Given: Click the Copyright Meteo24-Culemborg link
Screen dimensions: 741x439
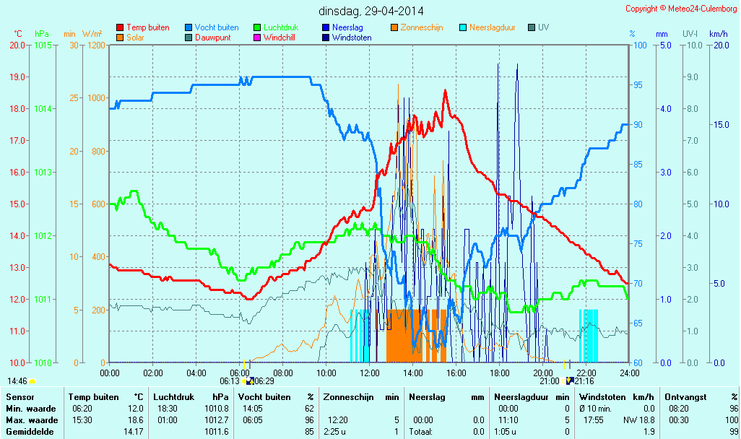Looking at the screenshot, I should (680, 9).
